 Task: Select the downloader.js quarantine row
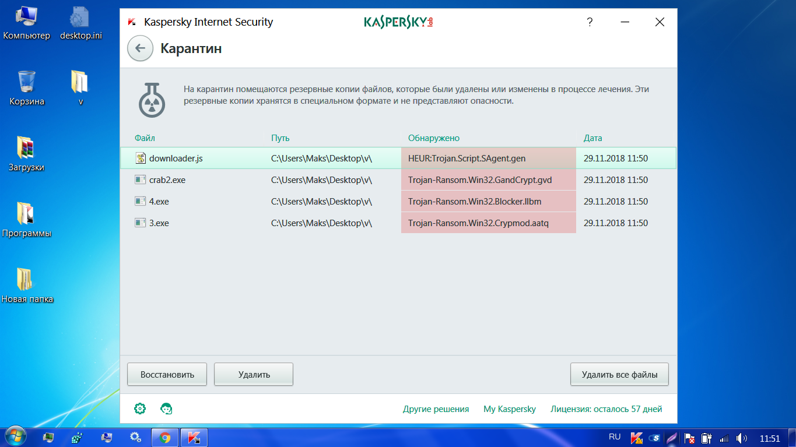click(398, 158)
